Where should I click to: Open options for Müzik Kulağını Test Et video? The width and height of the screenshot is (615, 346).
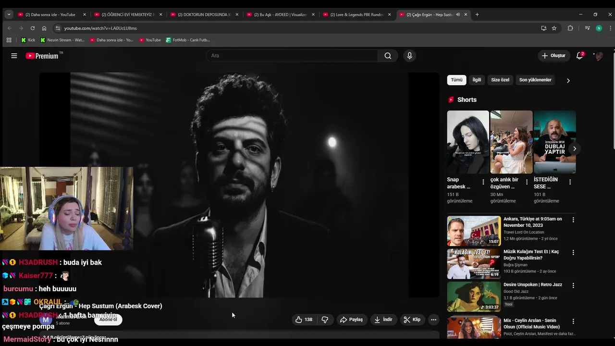(x=573, y=252)
